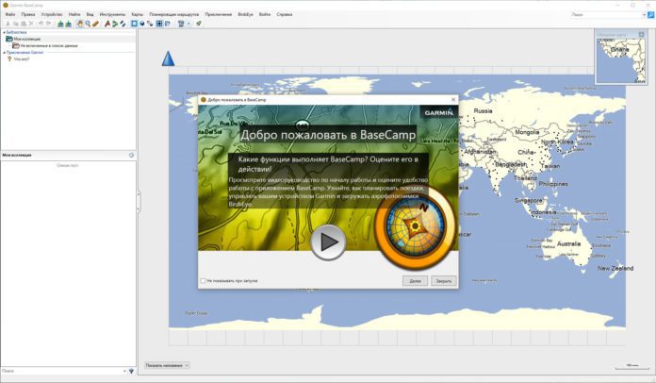This screenshot has width=656, height=383.
Task: Select the Measure ruler tool
Action: [95, 24]
